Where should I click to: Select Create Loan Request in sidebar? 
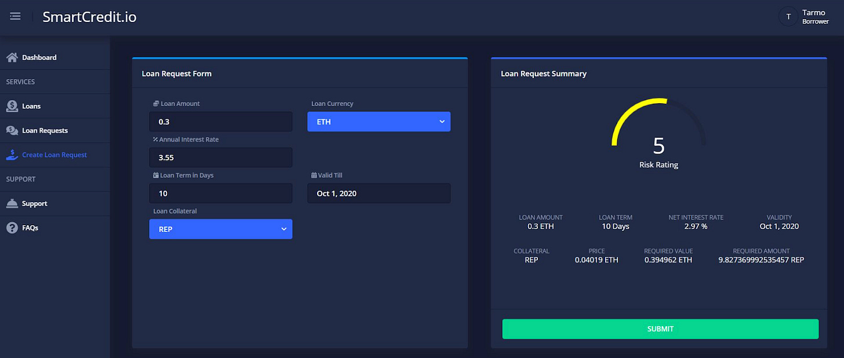coord(55,155)
